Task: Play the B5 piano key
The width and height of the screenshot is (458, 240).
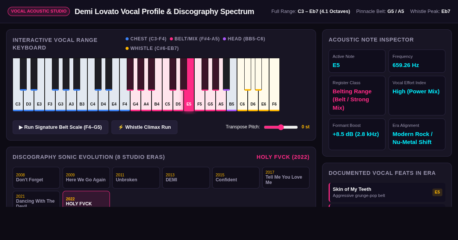Action: (x=232, y=101)
